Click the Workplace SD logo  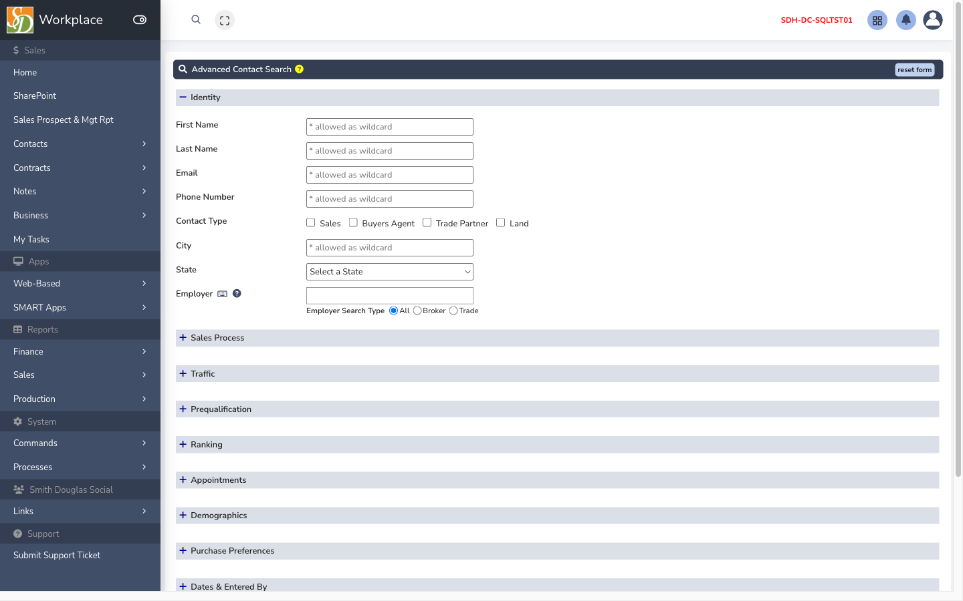(x=20, y=20)
